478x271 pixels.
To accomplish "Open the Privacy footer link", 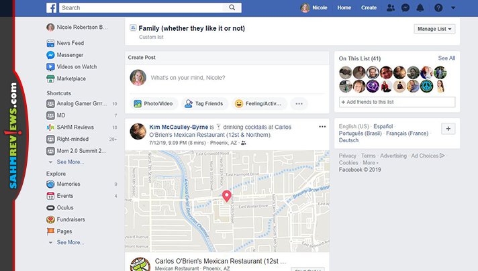I will (347, 156).
